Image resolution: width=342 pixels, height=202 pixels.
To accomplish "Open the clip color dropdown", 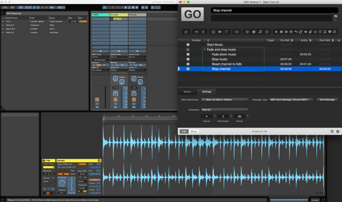I will coord(49,167).
